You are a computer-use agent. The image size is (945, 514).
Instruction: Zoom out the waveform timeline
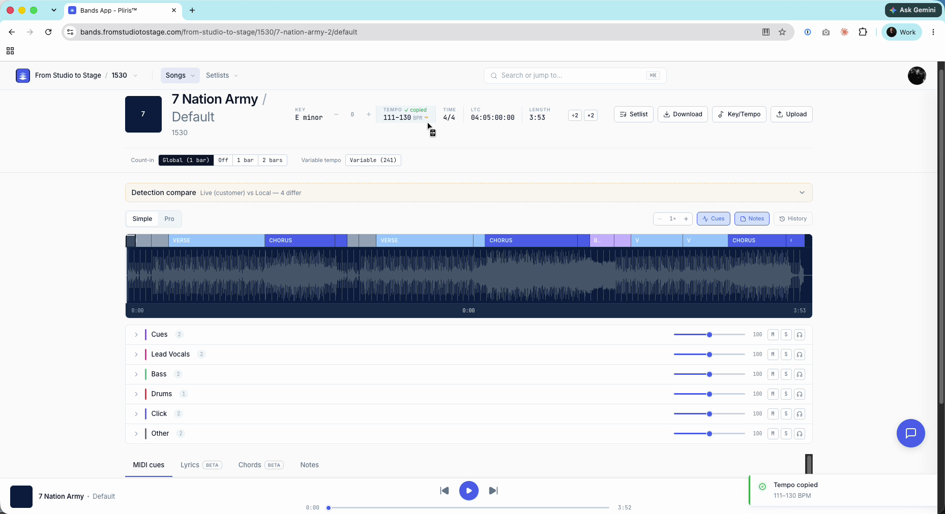pos(660,219)
